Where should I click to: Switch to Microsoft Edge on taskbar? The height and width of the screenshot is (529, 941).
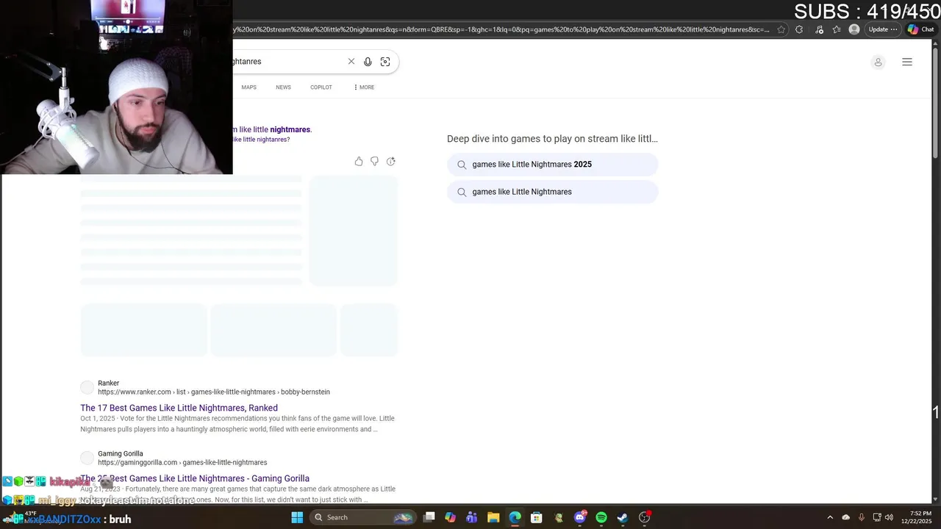pos(515,517)
